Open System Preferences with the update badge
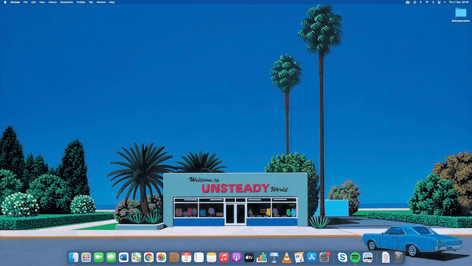The width and height of the screenshot is (472, 266). (324, 258)
